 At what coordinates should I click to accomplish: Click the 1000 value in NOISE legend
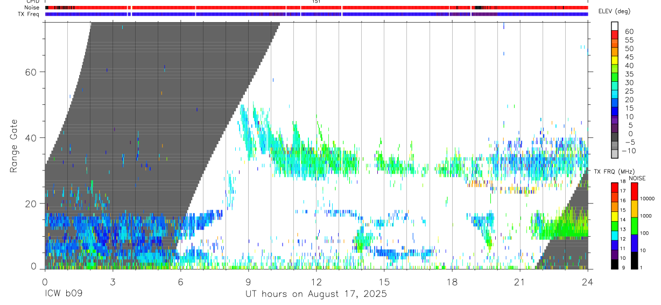[646, 216]
